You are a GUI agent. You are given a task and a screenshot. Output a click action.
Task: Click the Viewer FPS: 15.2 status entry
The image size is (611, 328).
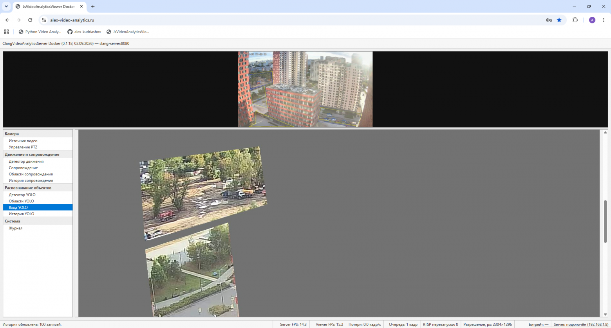[x=329, y=324]
